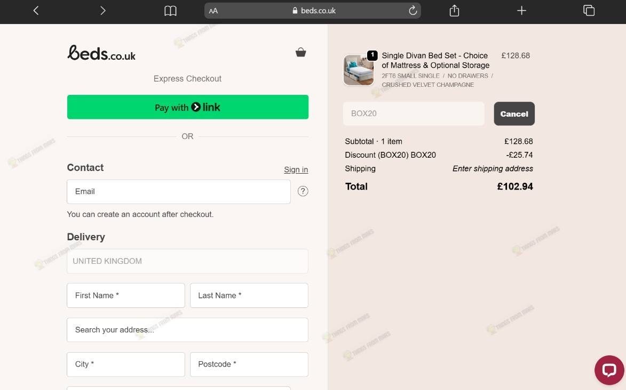Click the BOX20 discount code field
The height and width of the screenshot is (390, 626).
point(414,113)
